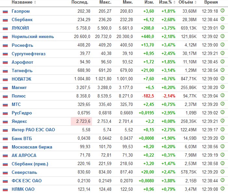Click the clock icon in the Полюс row
The height and width of the screenshot is (193, 228).
click(222, 95)
